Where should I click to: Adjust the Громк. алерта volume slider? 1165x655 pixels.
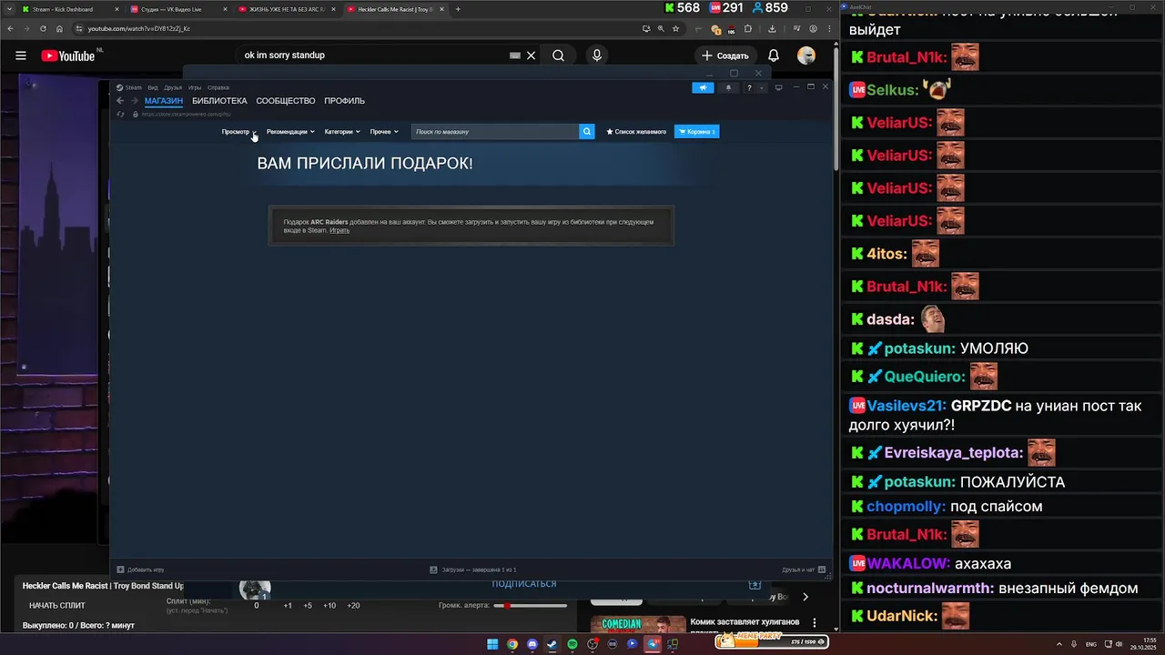[532, 606]
